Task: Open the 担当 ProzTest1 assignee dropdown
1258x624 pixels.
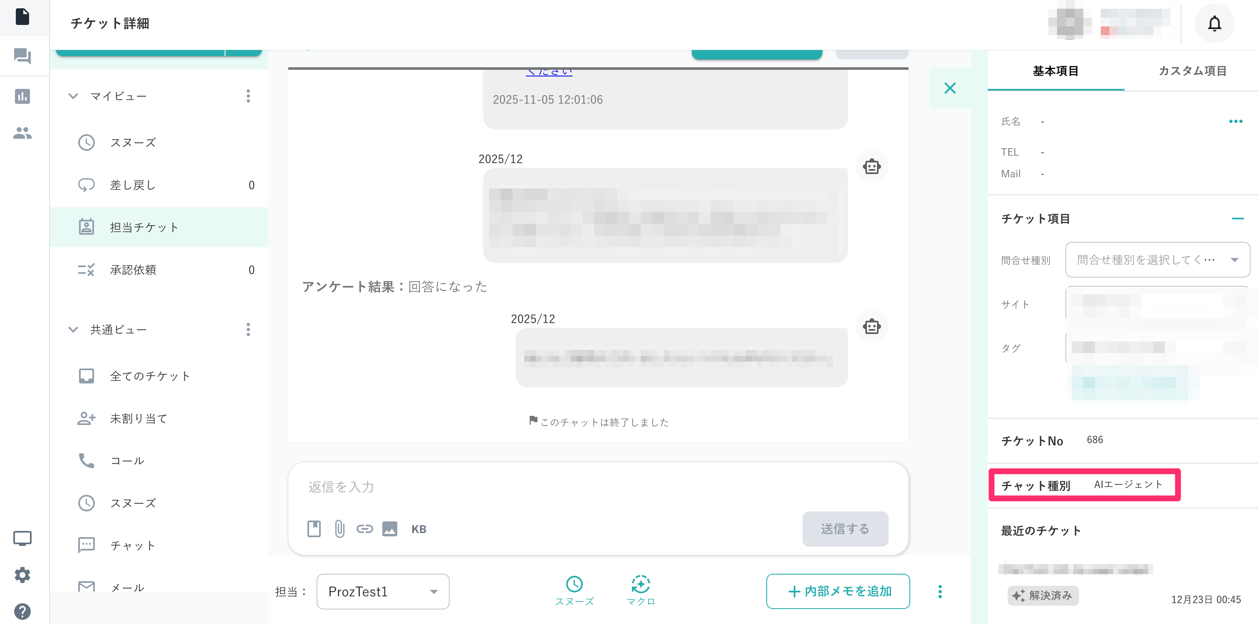Action: click(382, 591)
